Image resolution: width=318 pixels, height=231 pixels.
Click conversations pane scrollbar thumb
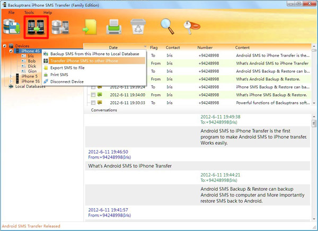point(314,123)
